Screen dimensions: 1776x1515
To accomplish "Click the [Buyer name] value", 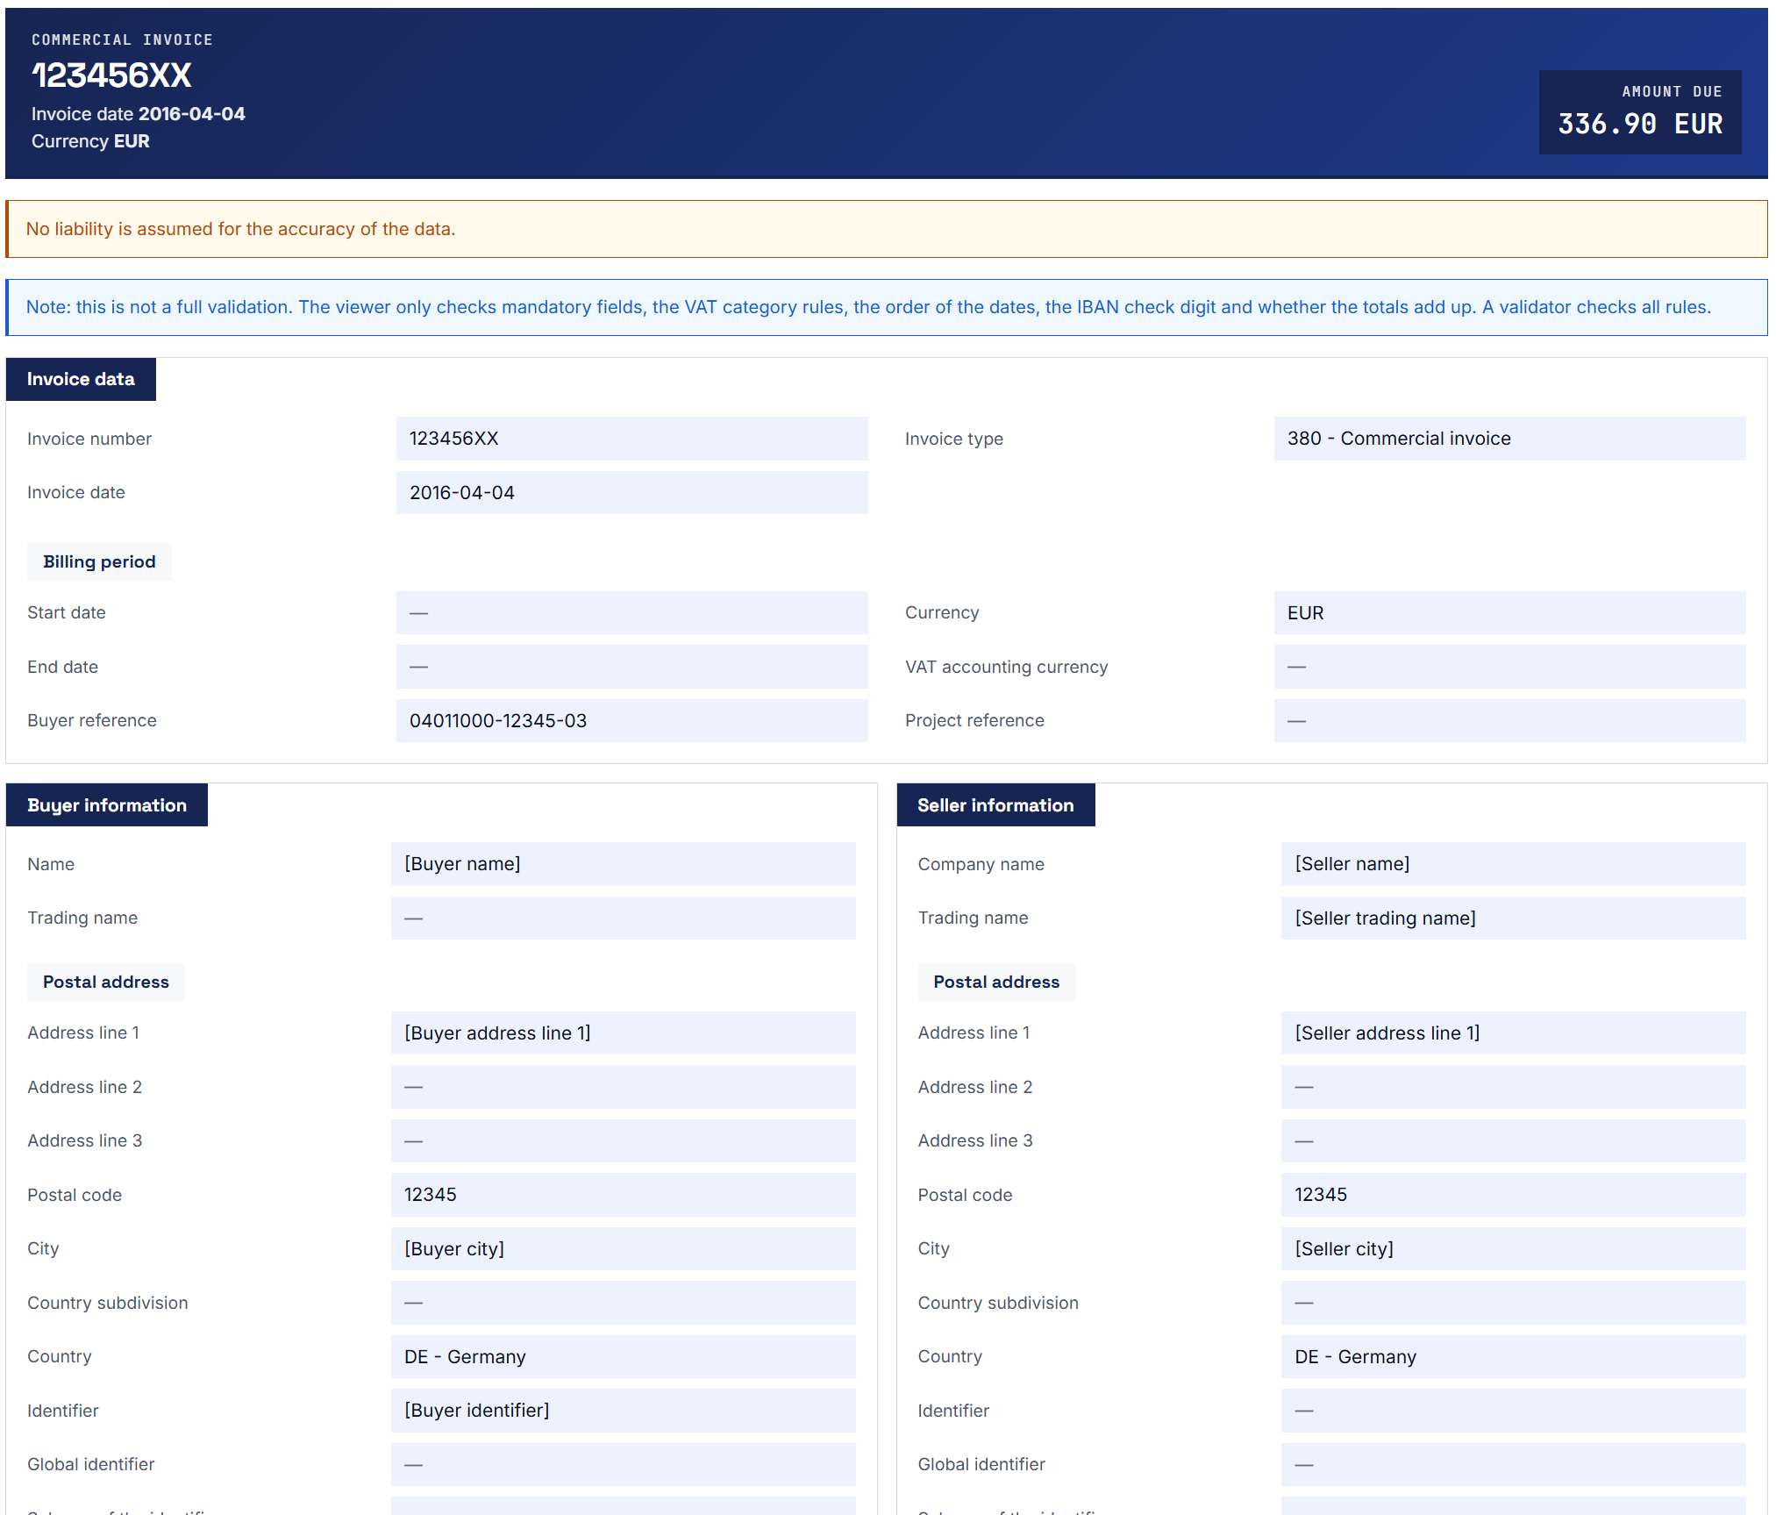I will (x=623, y=864).
